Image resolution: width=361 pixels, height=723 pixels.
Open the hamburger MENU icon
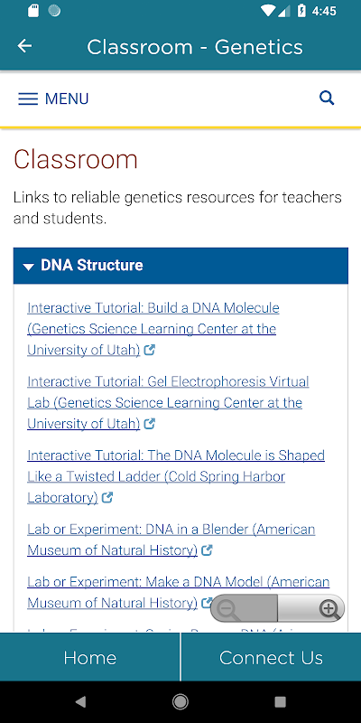pos(28,99)
